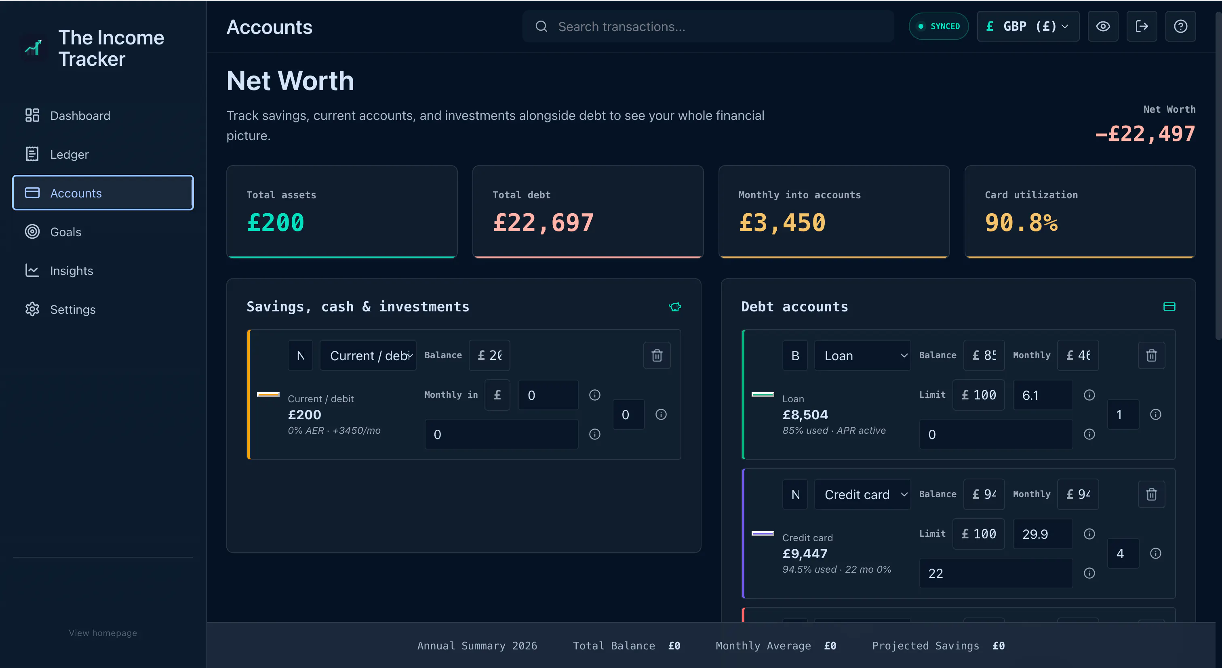Image resolution: width=1222 pixels, height=668 pixels.
Task: Click the sign-out arrow icon
Action: [x=1142, y=27]
